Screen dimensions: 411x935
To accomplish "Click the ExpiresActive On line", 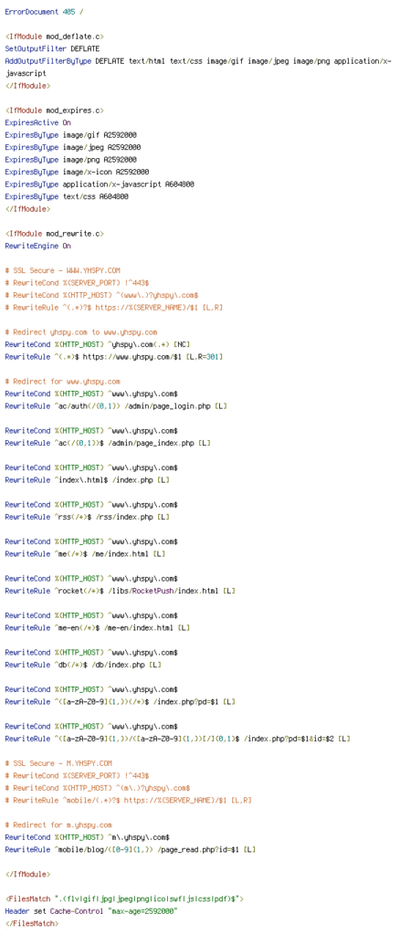I will tap(37, 123).
